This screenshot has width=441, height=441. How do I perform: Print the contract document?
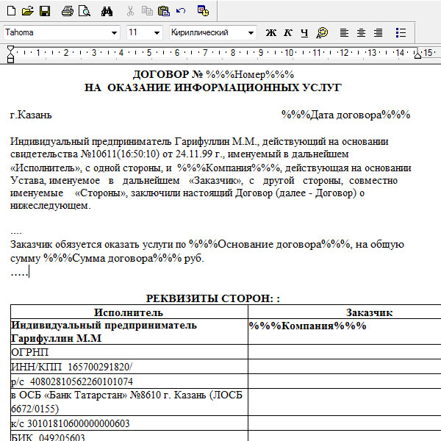[x=68, y=11]
